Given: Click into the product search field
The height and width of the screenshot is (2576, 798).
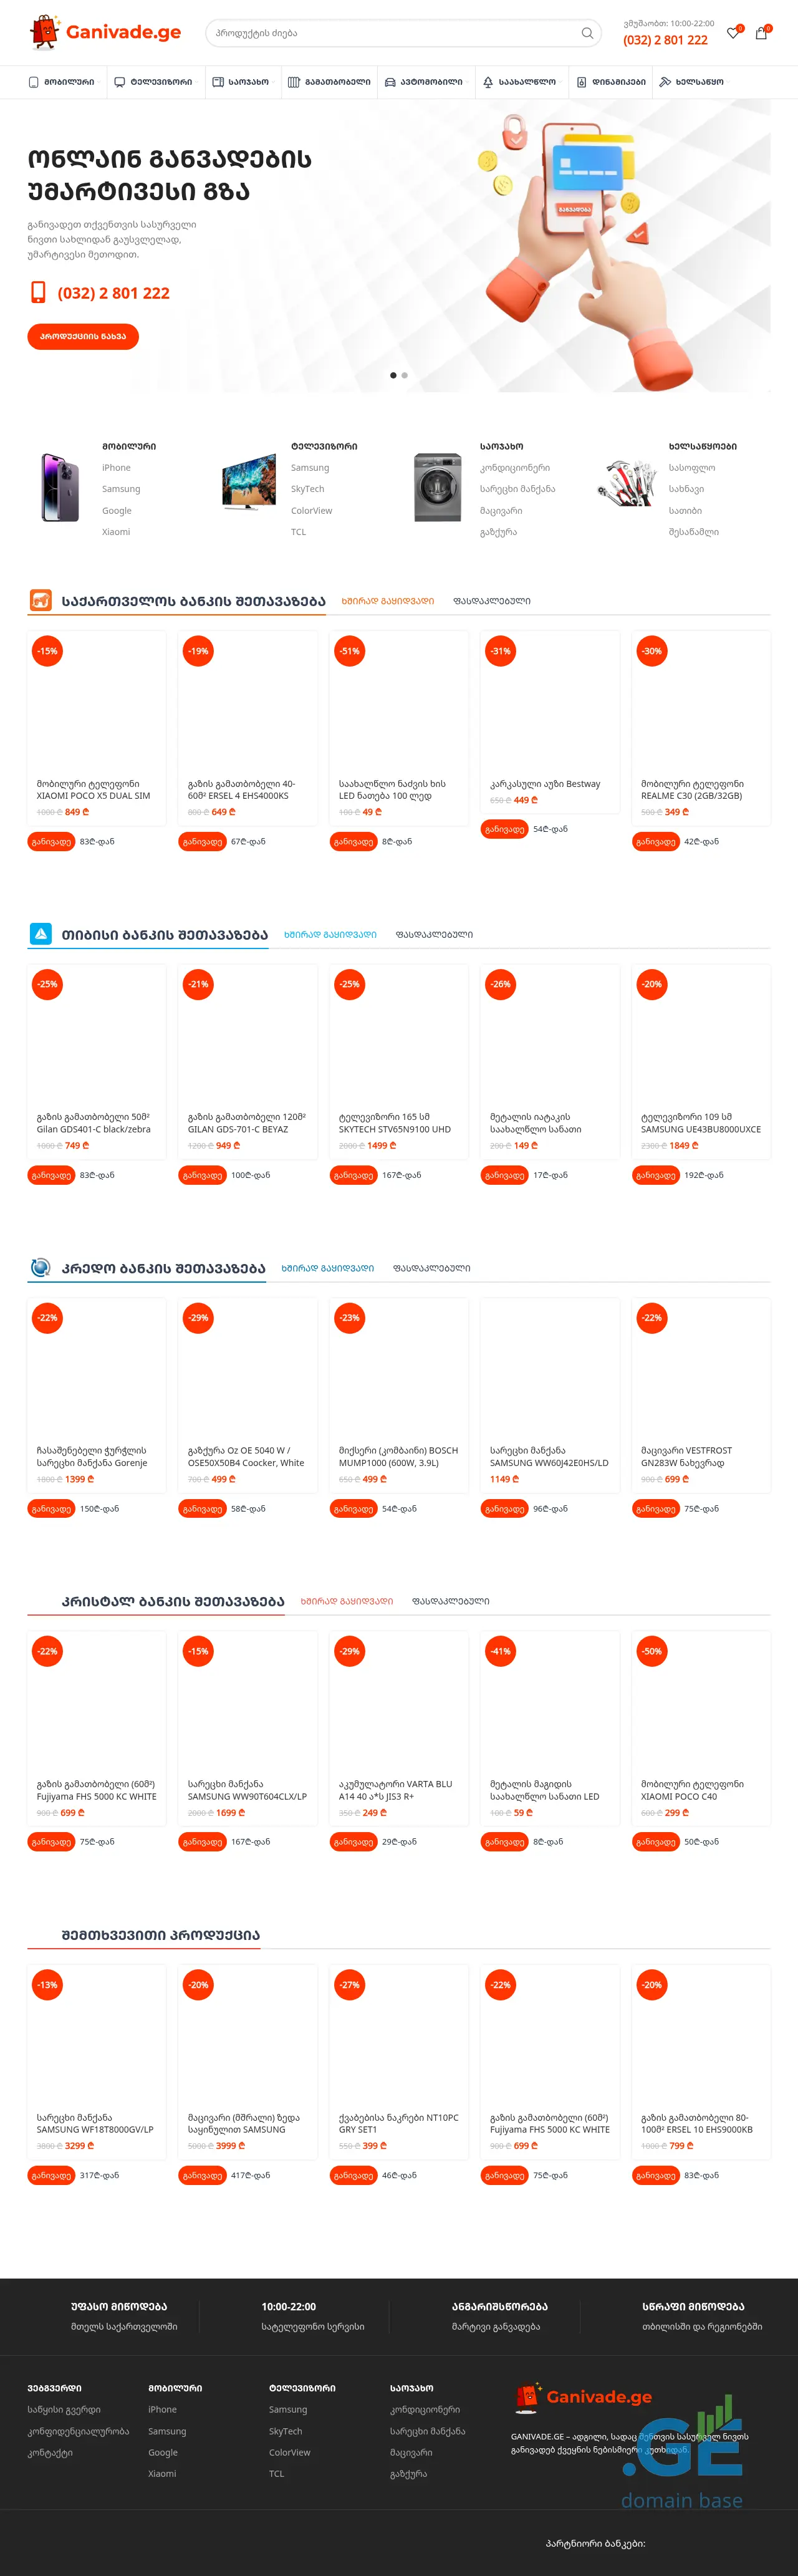Looking at the screenshot, I should click(390, 33).
